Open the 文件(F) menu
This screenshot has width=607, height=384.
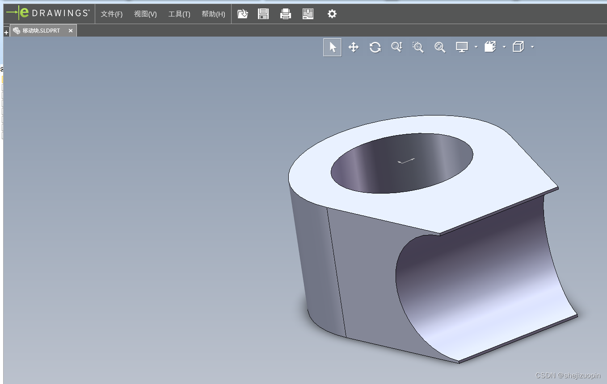click(111, 14)
